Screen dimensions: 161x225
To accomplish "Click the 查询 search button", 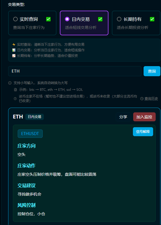I will tap(152, 71).
